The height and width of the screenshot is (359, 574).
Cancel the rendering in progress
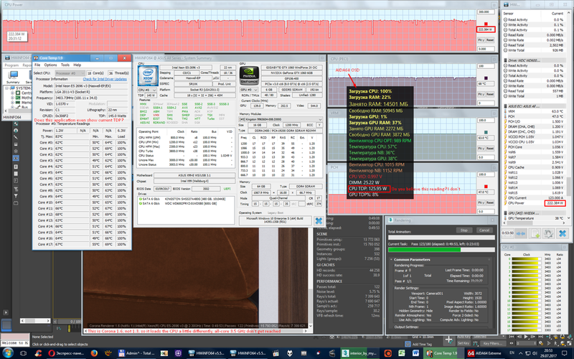pyautogui.click(x=484, y=230)
